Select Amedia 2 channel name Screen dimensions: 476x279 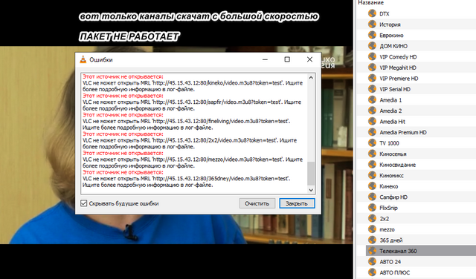click(x=390, y=111)
